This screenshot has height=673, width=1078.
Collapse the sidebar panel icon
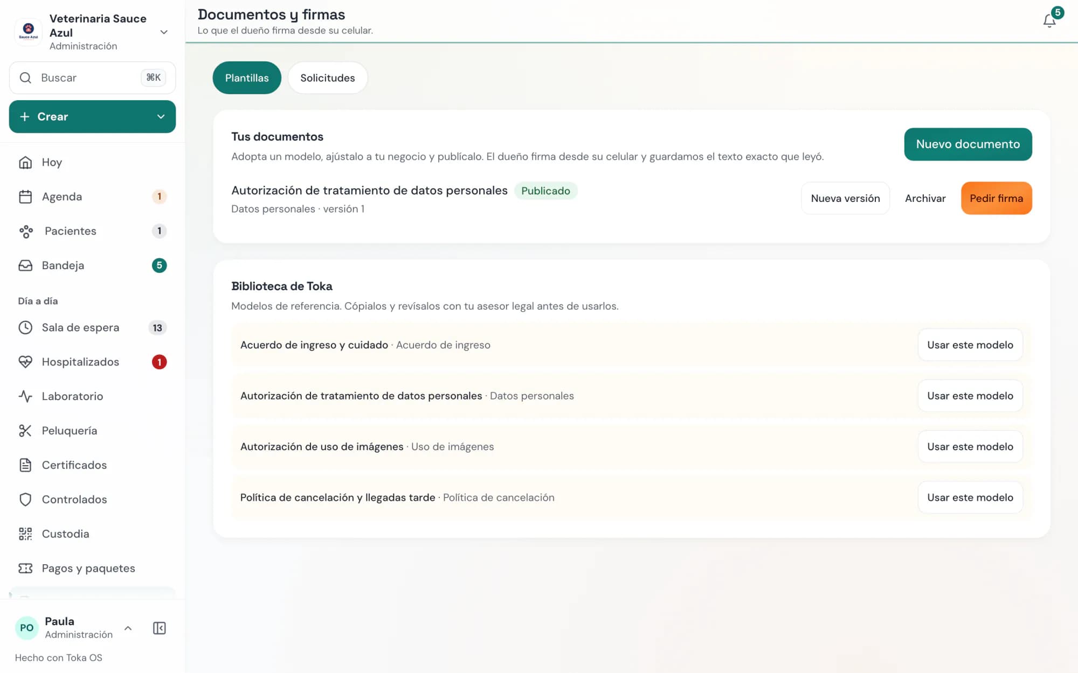(159, 628)
